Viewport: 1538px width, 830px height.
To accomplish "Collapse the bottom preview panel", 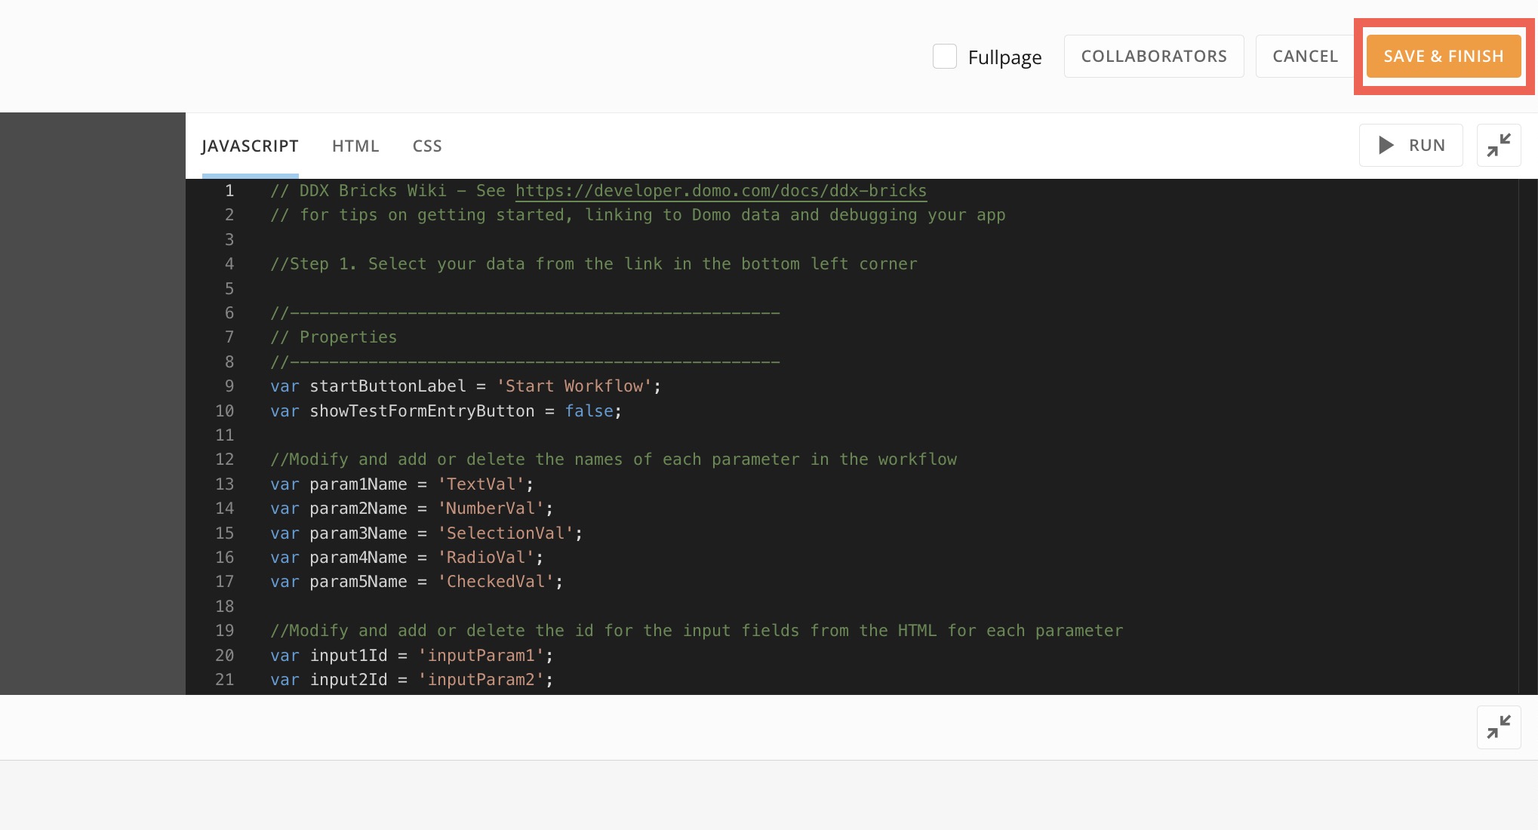I will tap(1498, 727).
